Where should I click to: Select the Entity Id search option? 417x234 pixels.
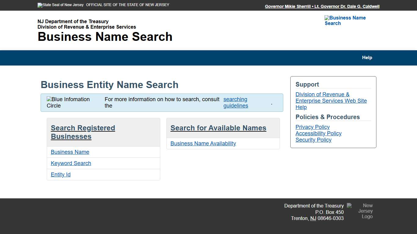(x=60, y=175)
